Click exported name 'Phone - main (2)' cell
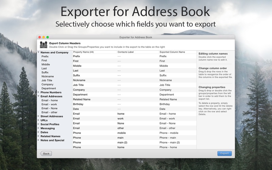 point(170,142)
